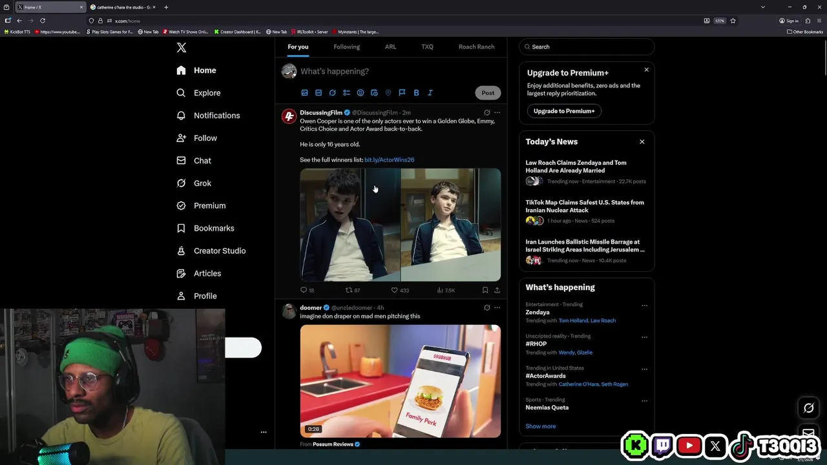Click Sign in in the Firefox toolbar
Screen dimensions: 827x465
point(789,21)
